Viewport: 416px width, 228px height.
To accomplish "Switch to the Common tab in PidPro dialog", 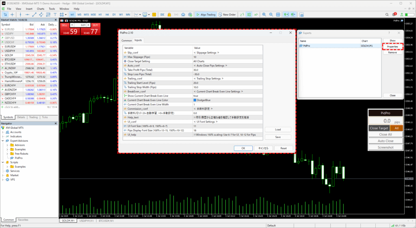I will click(127, 40).
